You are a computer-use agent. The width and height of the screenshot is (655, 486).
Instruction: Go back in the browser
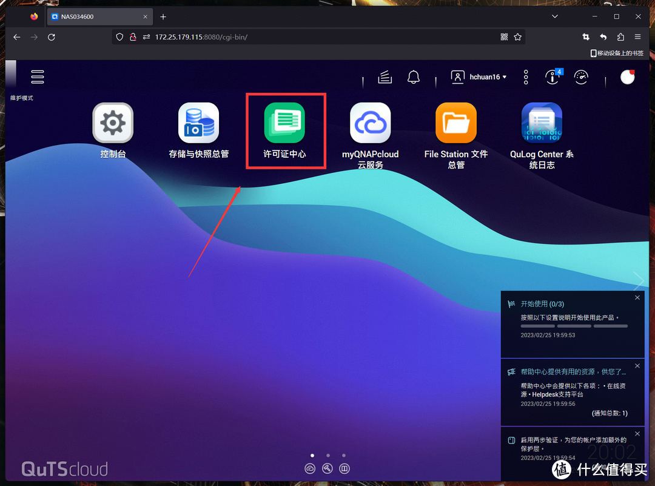17,37
